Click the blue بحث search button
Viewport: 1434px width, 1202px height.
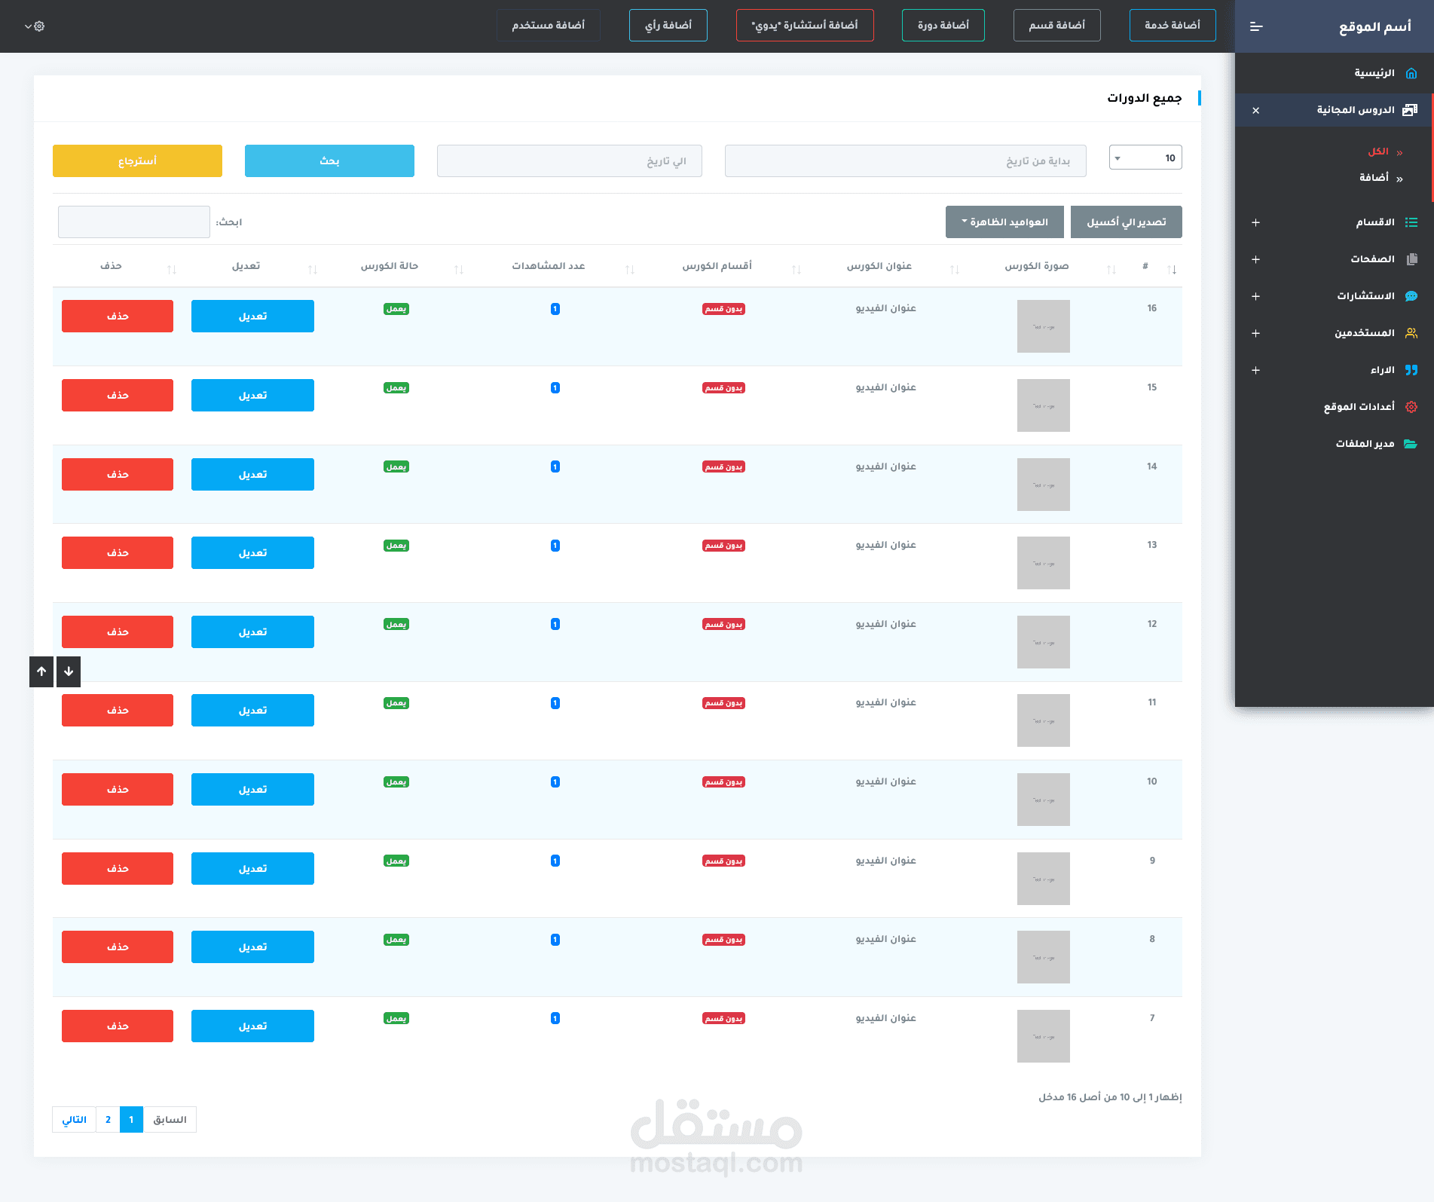coord(329,161)
